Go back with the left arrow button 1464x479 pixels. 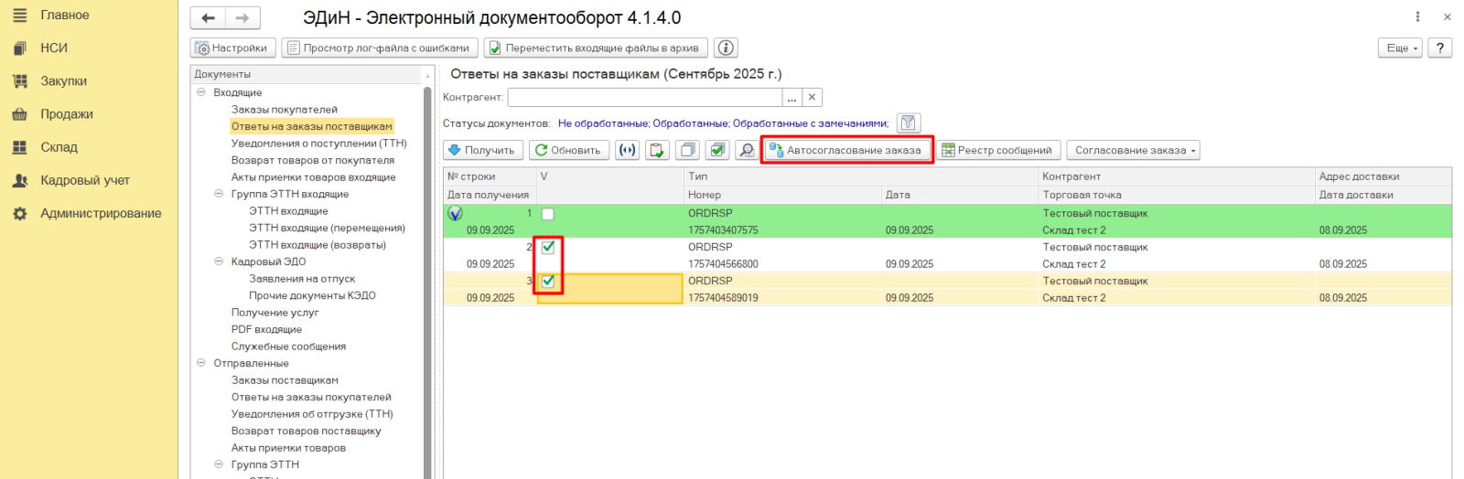(209, 18)
